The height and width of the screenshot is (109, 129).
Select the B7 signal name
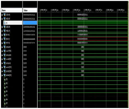[x=7, y=103]
